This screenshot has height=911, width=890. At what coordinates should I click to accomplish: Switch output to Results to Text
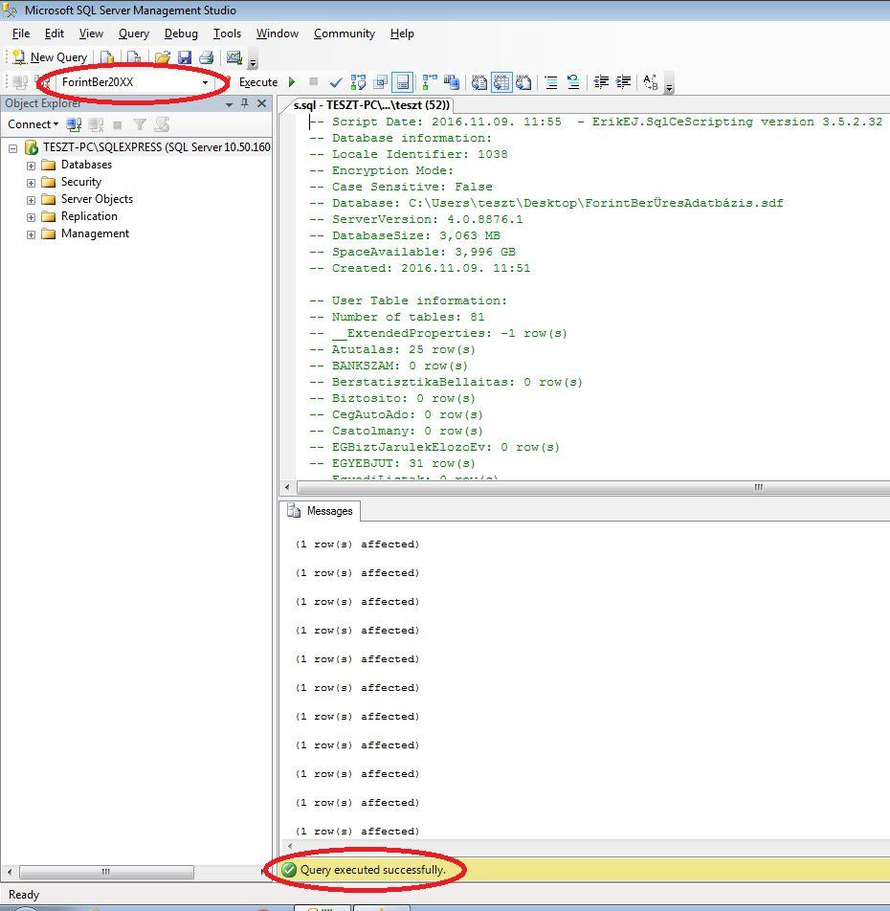479,82
